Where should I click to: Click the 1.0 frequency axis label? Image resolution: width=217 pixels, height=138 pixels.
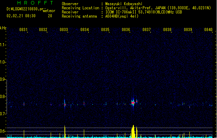click(x=3, y=62)
